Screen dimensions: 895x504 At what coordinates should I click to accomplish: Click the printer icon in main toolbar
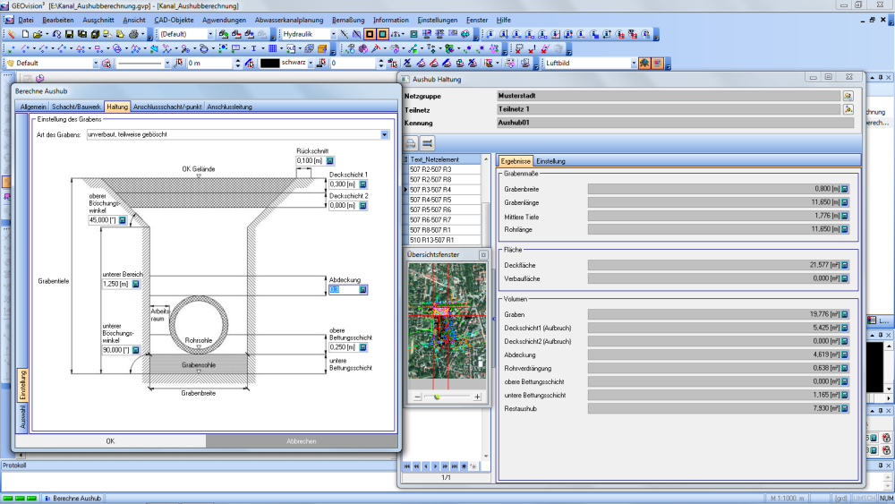[133, 34]
